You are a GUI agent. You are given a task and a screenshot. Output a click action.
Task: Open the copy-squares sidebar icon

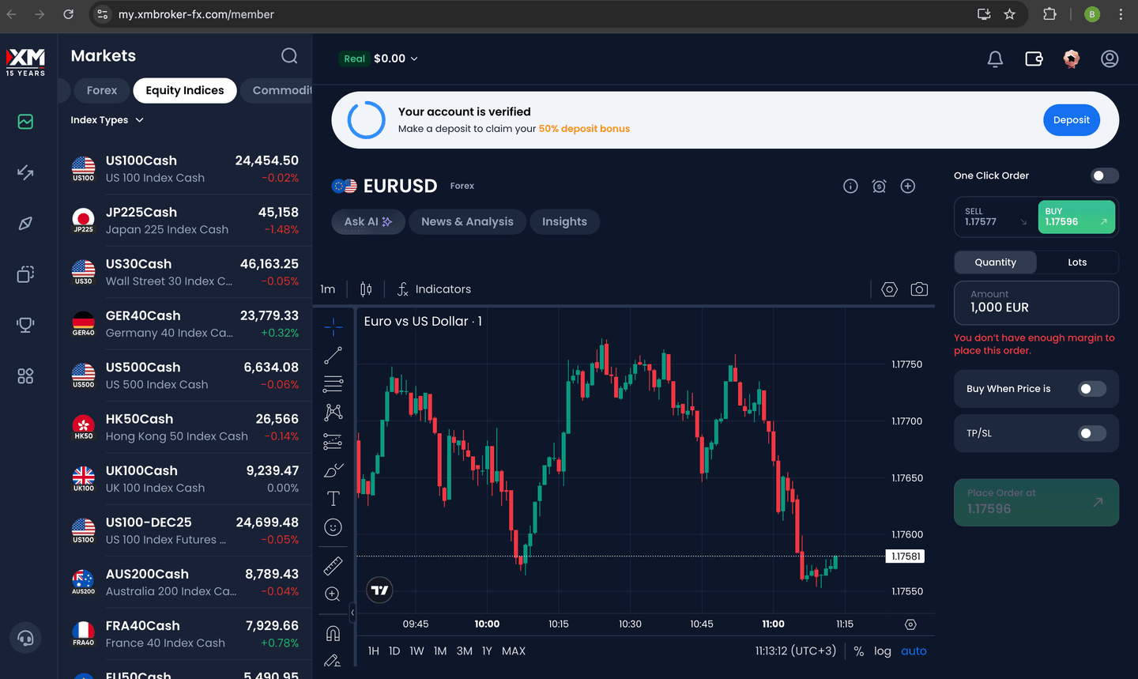click(25, 274)
